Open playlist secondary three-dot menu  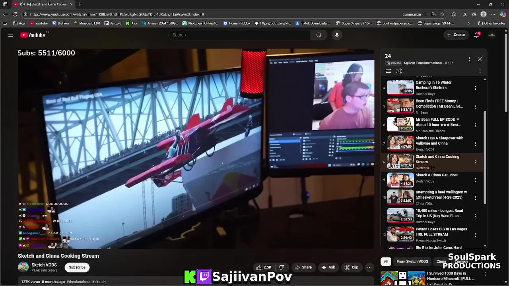[x=480, y=71]
